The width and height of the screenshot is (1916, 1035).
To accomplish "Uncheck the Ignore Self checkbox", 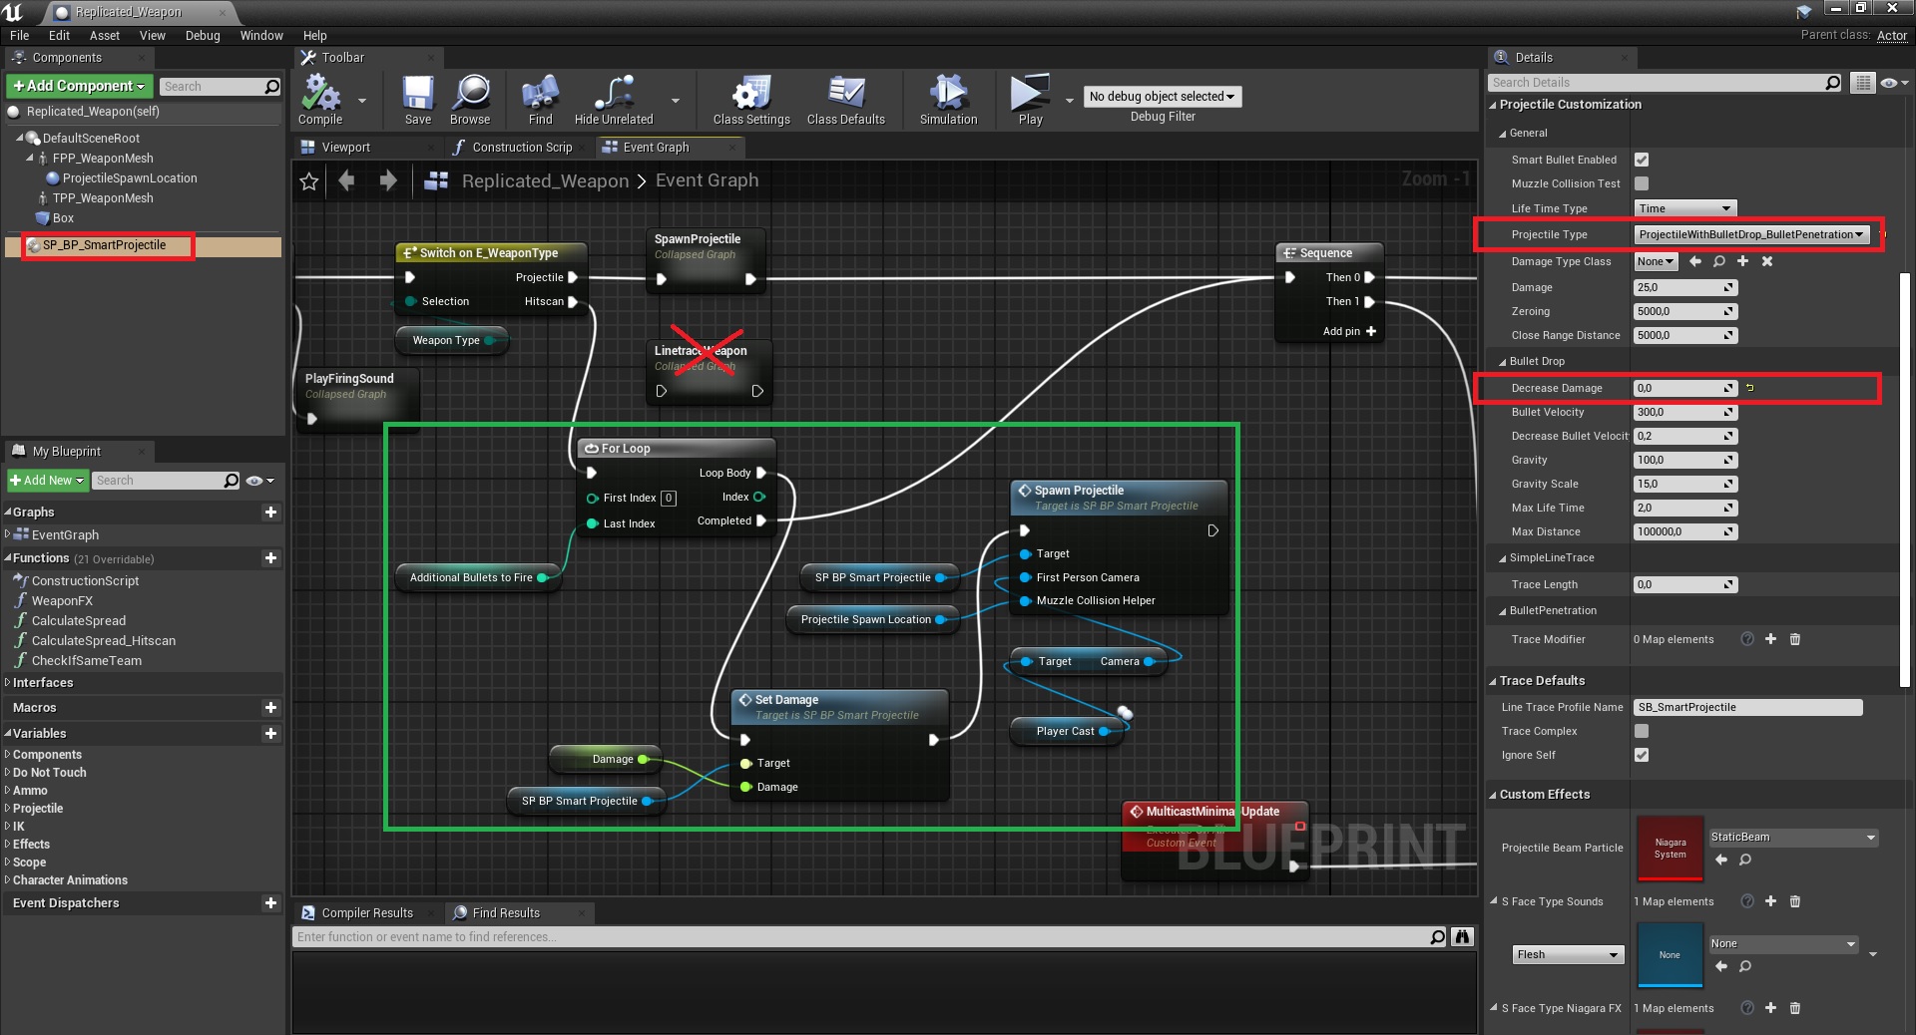I will [x=1642, y=755].
